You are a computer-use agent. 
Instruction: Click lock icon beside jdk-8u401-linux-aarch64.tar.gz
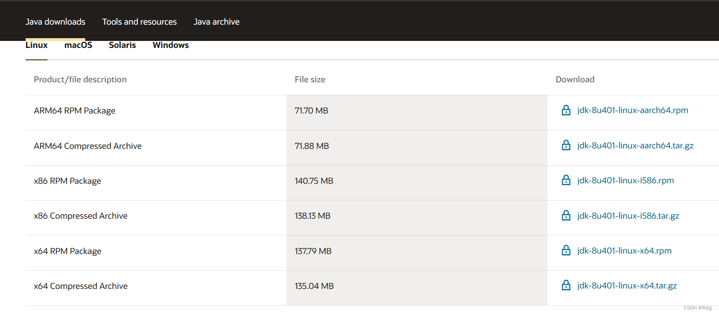[566, 145]
